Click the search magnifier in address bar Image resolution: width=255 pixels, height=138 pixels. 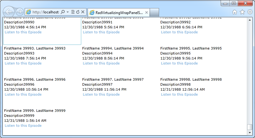(62, 12)
